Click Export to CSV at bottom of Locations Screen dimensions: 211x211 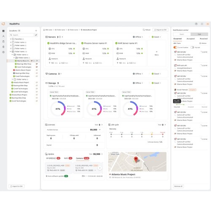click(x=16, y=186)
